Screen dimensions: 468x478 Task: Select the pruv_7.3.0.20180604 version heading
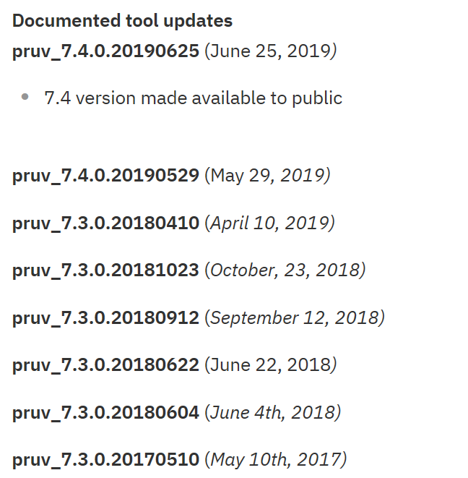(x=105, y=412)
